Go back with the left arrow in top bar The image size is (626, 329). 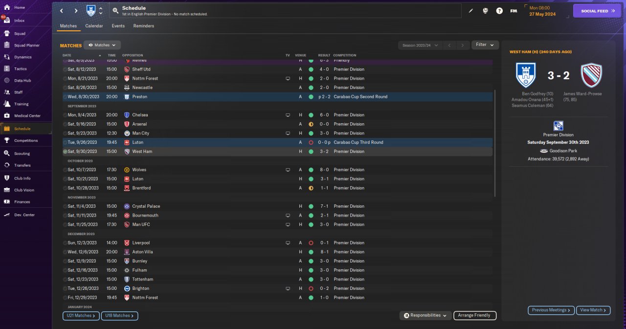pos(61,10)
